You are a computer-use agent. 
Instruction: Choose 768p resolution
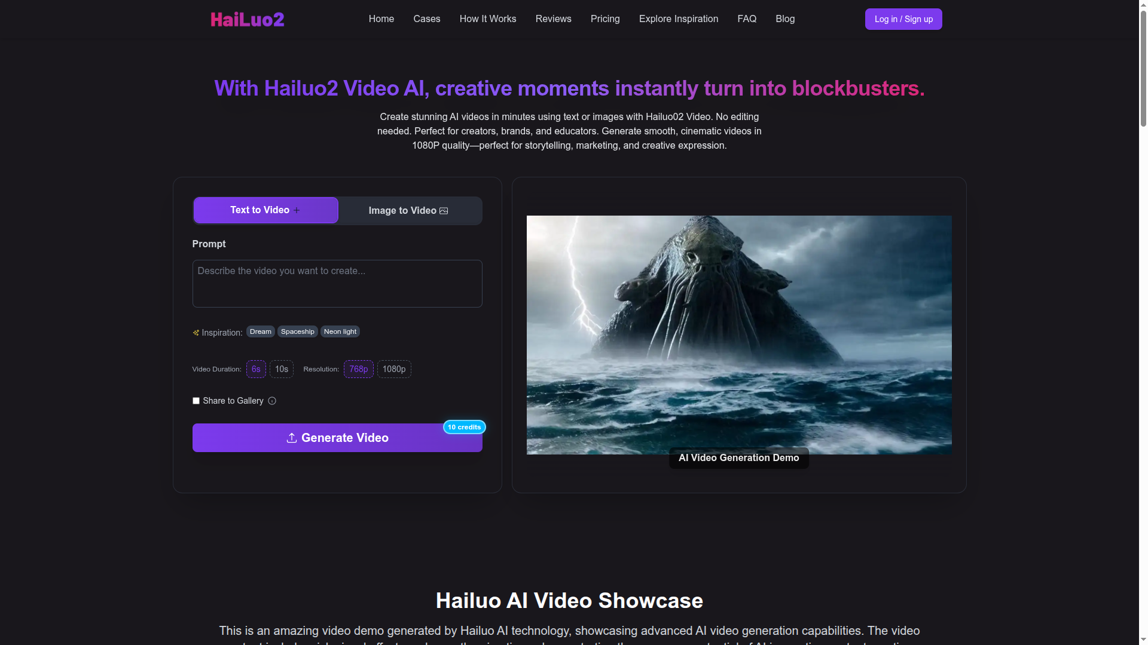point(359,369)
